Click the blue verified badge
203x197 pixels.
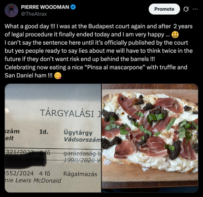(x=73, y=7)
